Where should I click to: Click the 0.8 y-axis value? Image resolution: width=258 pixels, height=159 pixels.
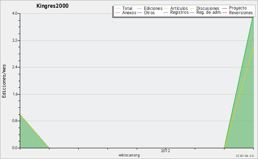tap(15, 121)
